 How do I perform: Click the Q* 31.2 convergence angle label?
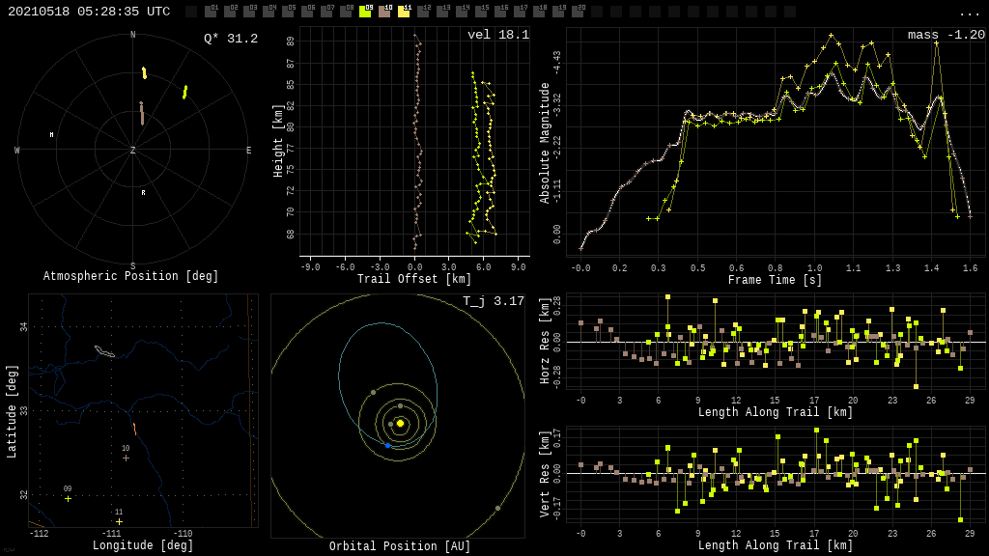coord(230,39)
